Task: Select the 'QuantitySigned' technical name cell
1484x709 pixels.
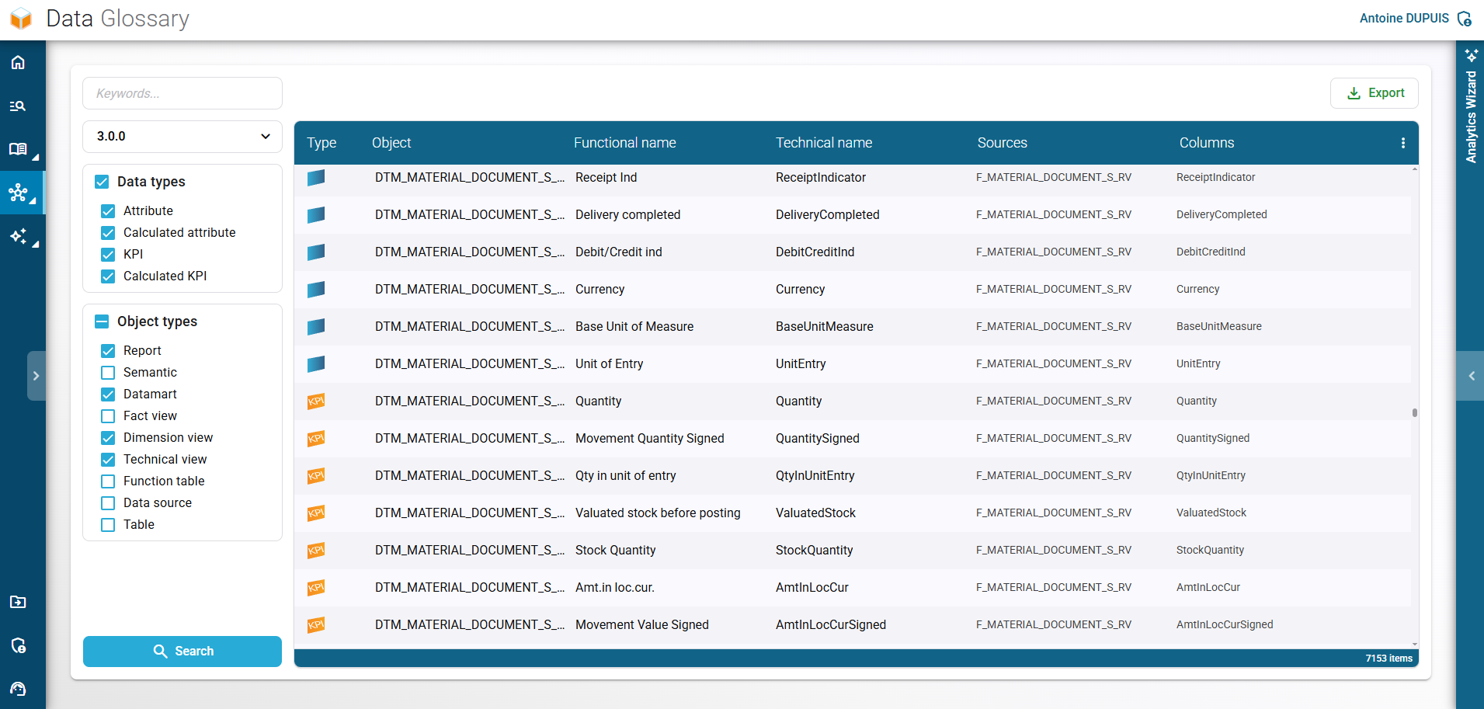Action: coord(818,439)
